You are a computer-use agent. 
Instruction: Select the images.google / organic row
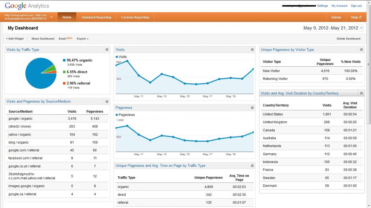(57, 186)
